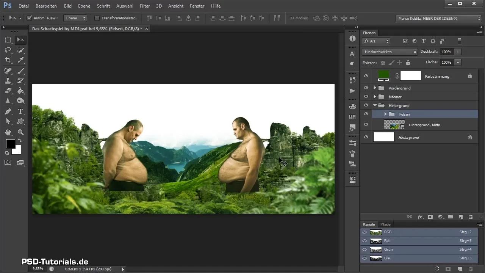The width and height of the screenshot is (485, 273).
Task: Hide the Farbstimmung layer
Action: [366, 76]
